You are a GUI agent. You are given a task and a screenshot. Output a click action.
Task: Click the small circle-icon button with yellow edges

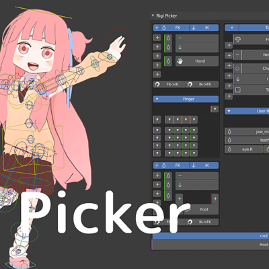pos(237,69)
